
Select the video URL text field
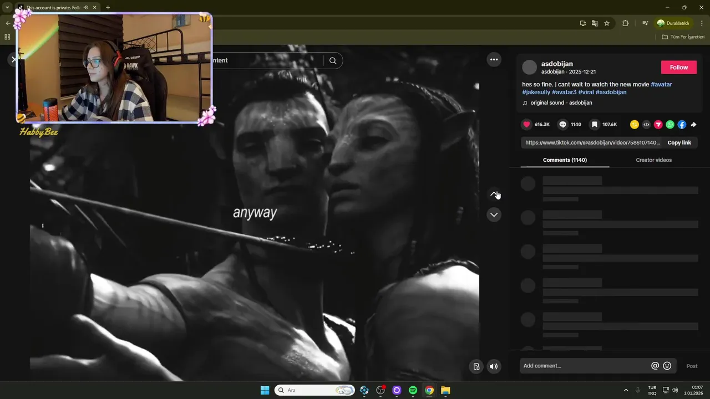(592, 142)
